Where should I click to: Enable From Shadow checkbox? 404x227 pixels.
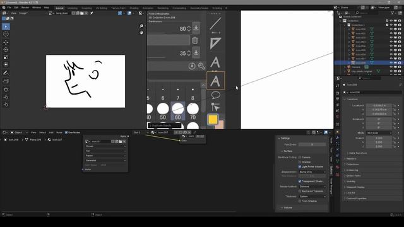click(x=300, y=201)
